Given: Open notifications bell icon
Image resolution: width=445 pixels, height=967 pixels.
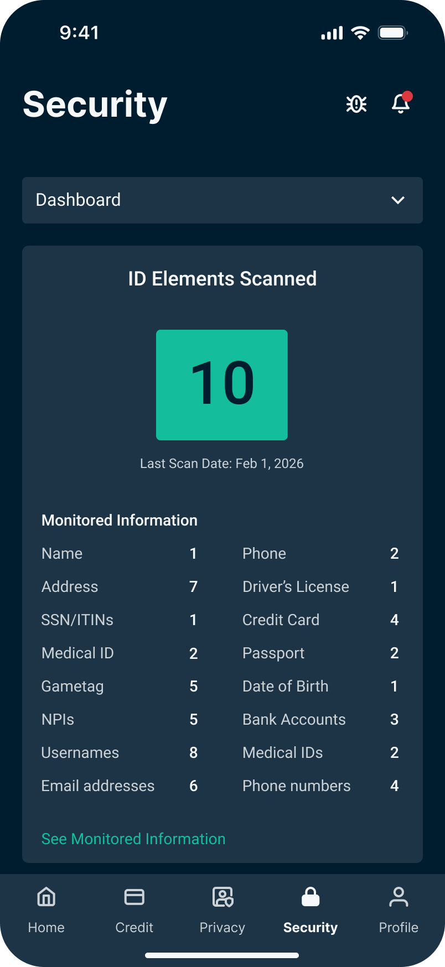Looking at the screenshot, I should [401, 104].
